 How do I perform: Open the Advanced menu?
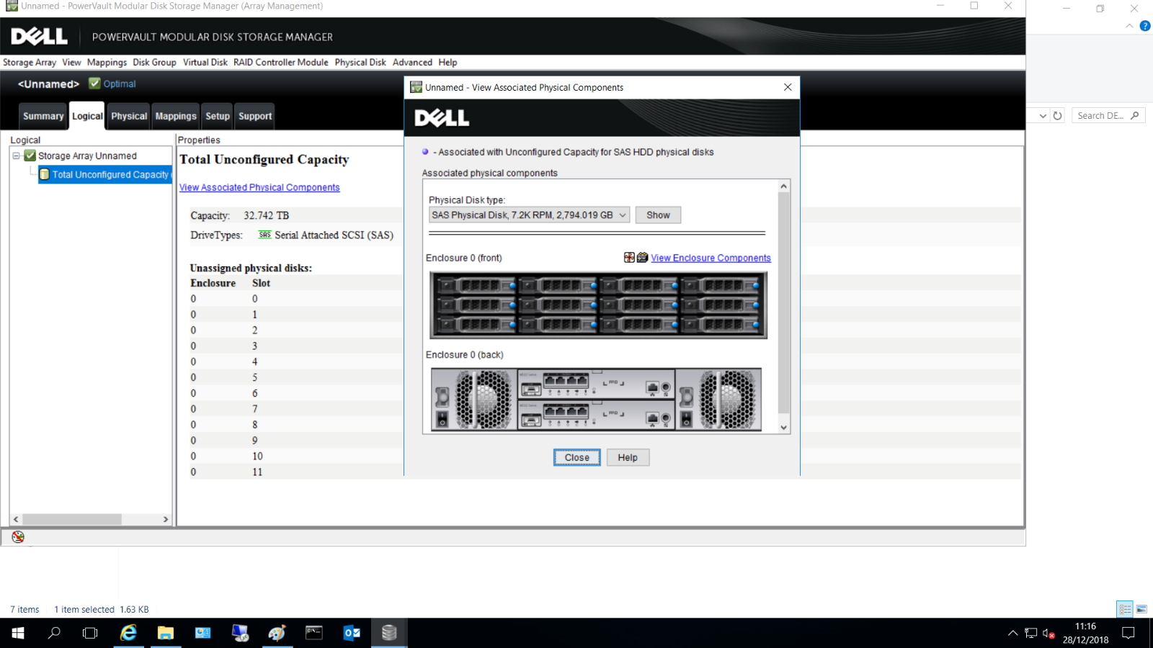pyautogui.click(x=412, y=62)
